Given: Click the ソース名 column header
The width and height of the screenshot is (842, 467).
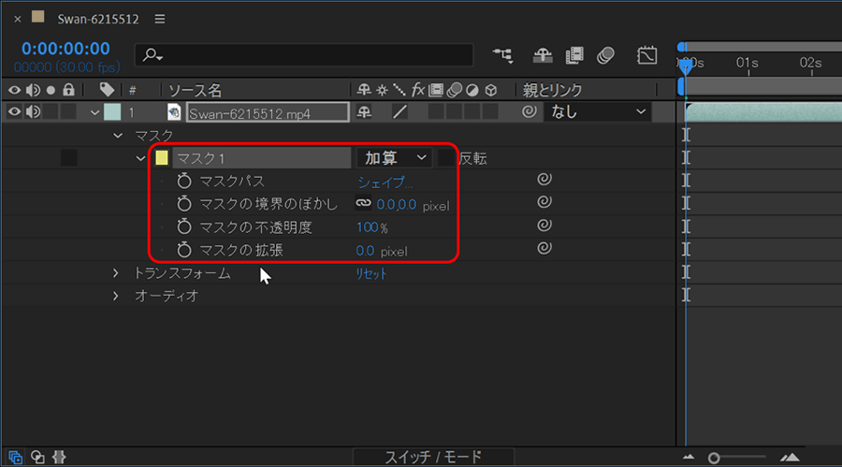Looking at the screenshot, I should 196,90.
